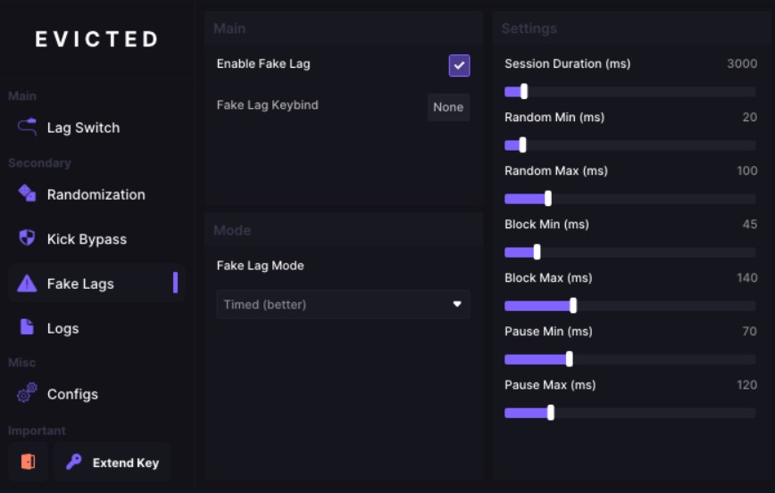This screenshot has height=493, width=775.
Task: Set the Fake Lag Keybind None button
Action: pos(448,107)
